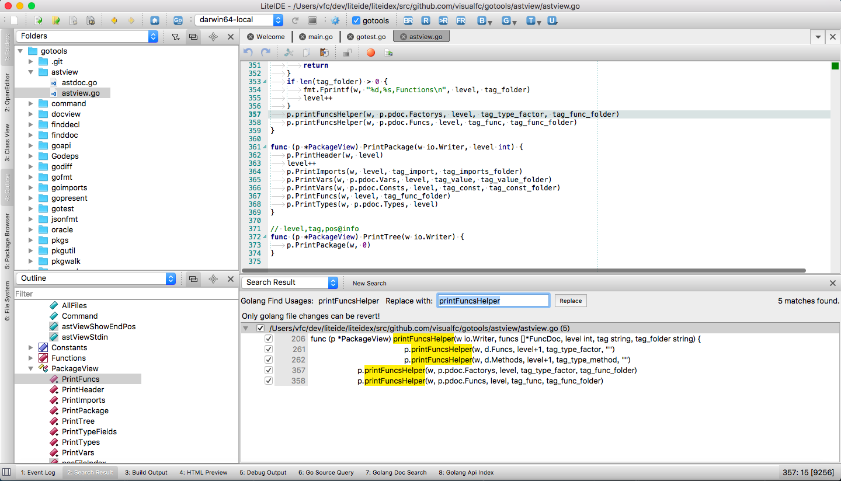Reload the environment with the refresh icon

pos(295,20)
